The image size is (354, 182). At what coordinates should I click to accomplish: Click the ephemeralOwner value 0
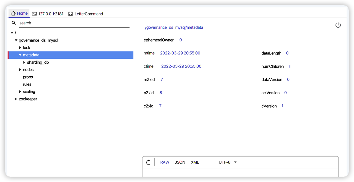181,40
